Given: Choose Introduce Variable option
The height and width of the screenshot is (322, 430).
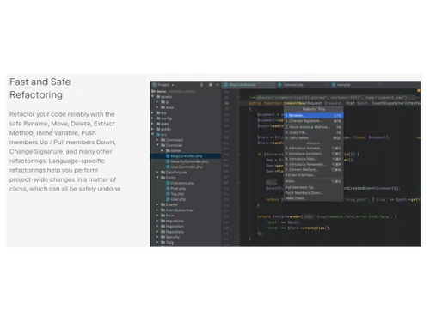Looking at the screenshot, I should (x=314, y=149).
